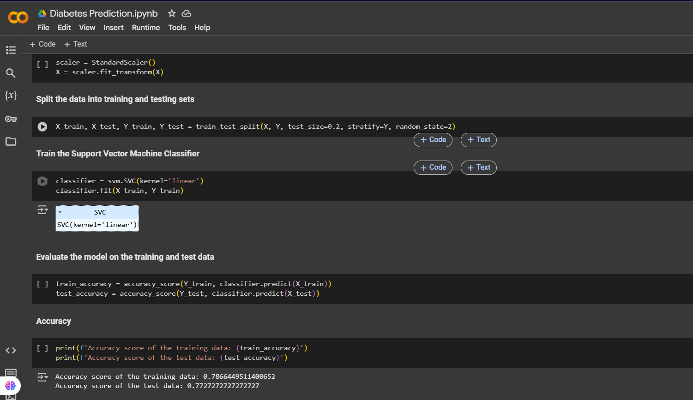
Task: Run the train_test_split cell
Action: pos(42,126)
